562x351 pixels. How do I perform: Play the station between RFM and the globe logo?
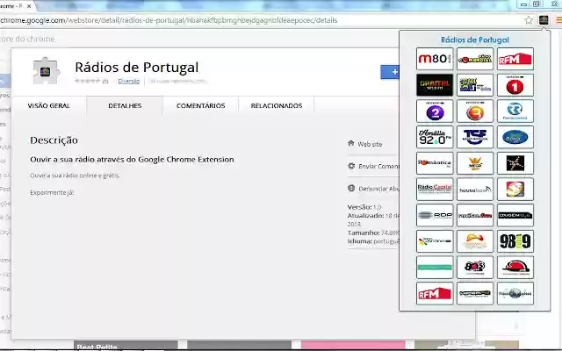(x=475, y=293)
